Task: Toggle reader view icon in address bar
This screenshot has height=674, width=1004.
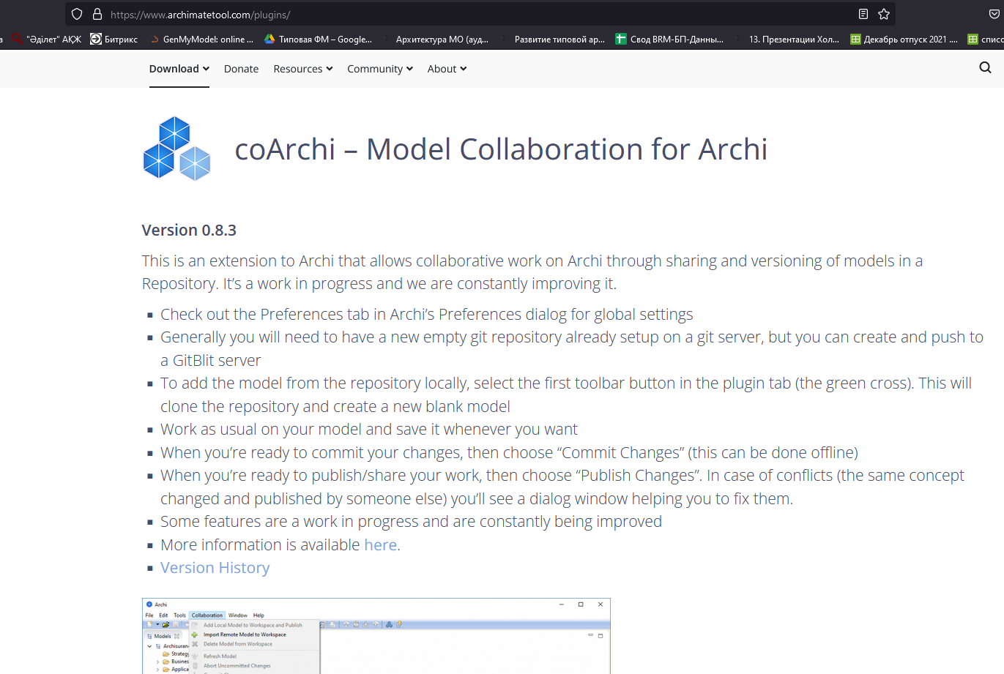Action: (x=863, y=15)
